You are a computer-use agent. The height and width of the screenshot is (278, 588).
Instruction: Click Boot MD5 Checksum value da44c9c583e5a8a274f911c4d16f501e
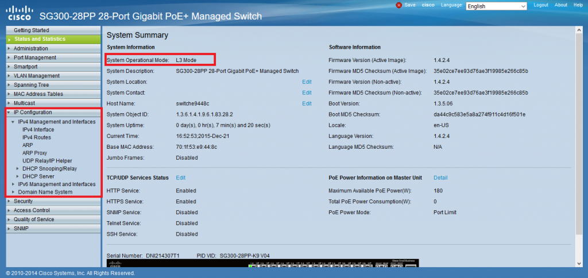click(x=479, y=114)
